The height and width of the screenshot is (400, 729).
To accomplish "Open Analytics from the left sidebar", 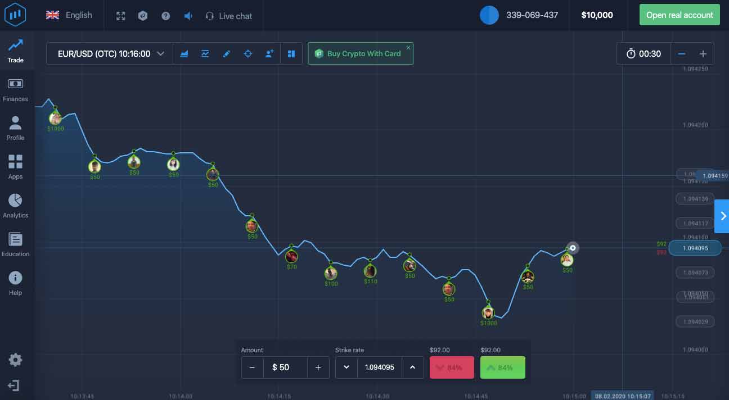I will [15, 204].
